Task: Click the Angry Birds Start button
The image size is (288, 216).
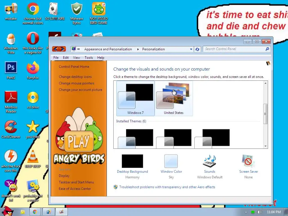Action: 7,211
